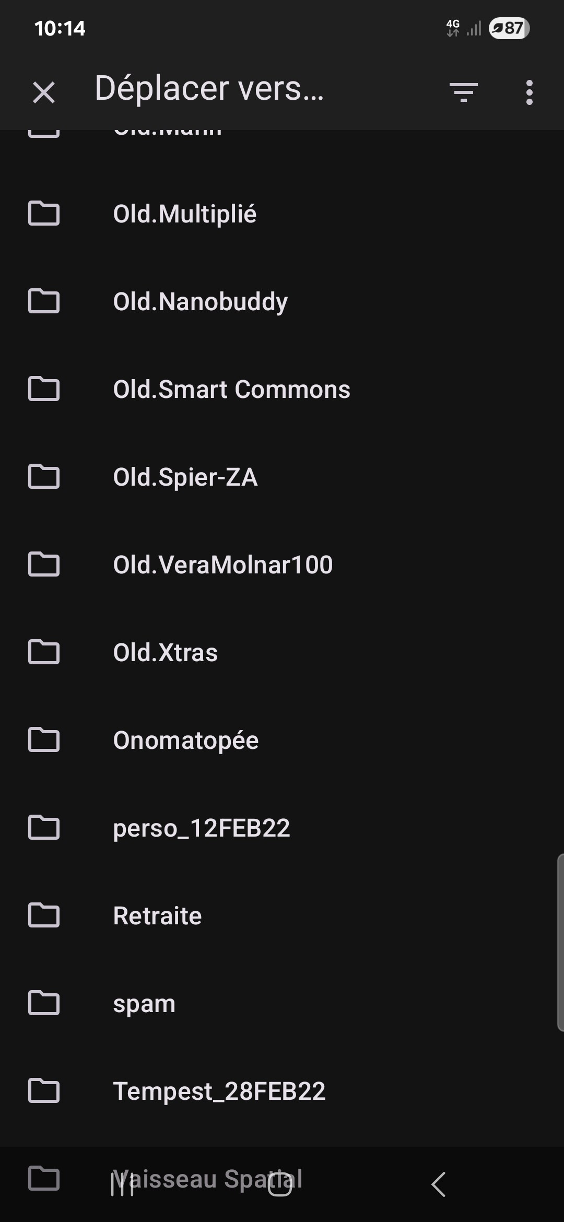Tap the Vaisseau Spatial folder icon
Viewport: 564px width, 1222px height.
click(44, 1179)
